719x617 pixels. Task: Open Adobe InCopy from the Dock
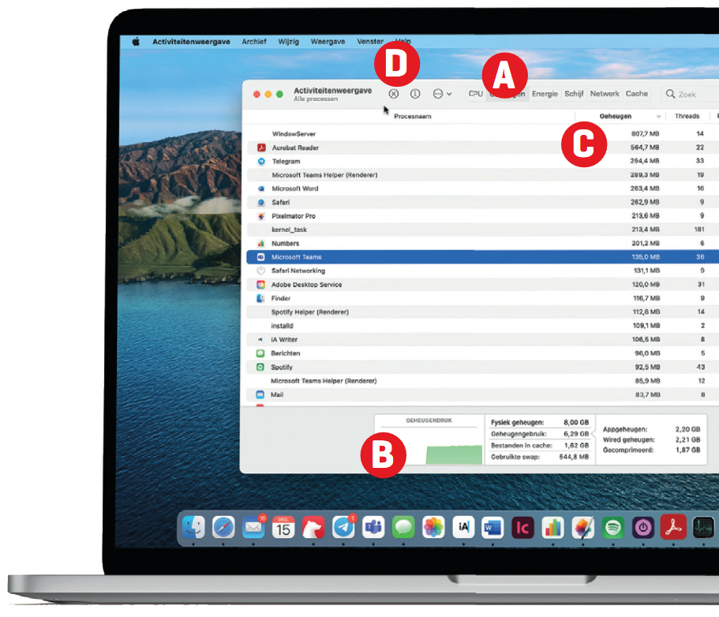522,527
